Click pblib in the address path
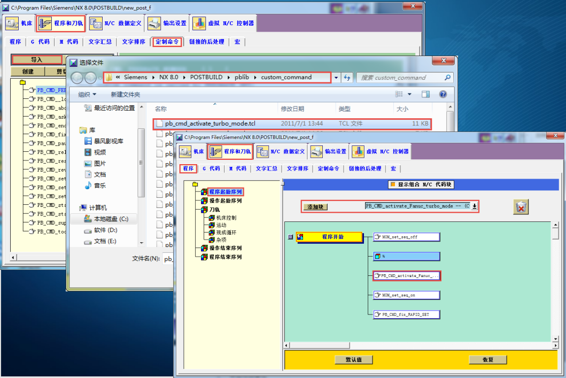The image size is (566, 378). click(x=242, y=78)
